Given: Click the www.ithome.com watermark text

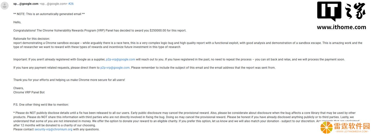Looking at the screenshot, I should tap(341, 27).
